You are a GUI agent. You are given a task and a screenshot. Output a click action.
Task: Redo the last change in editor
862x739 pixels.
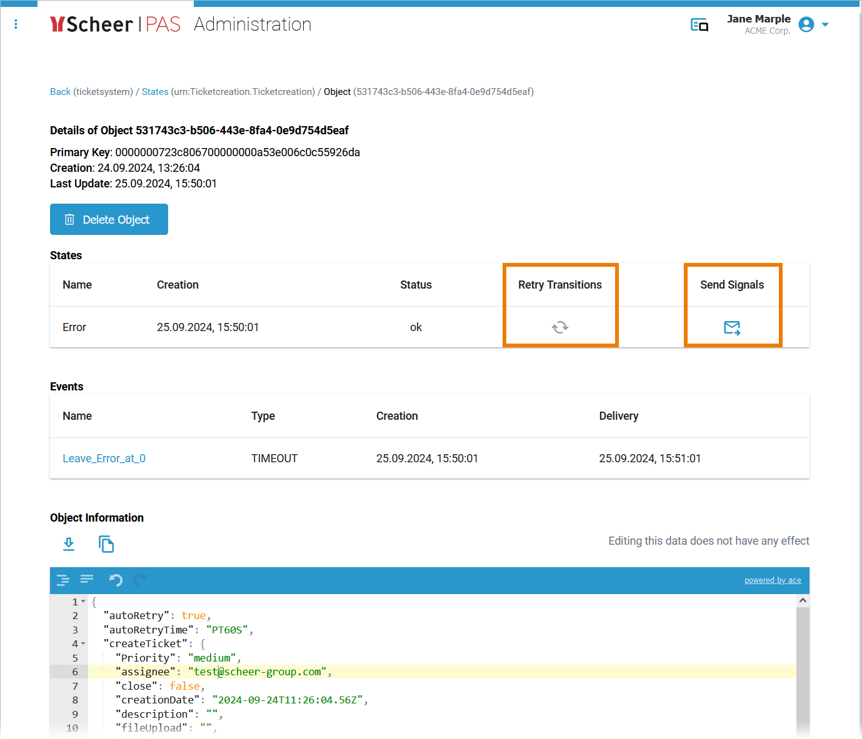point(140,580)
